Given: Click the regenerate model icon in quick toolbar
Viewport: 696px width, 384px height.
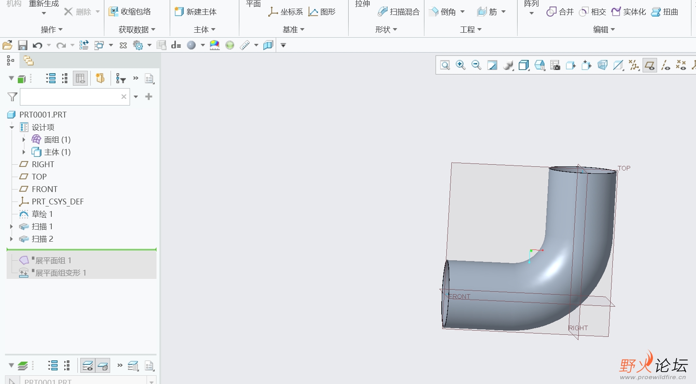Looking at the screenshot, I should 84,45.
